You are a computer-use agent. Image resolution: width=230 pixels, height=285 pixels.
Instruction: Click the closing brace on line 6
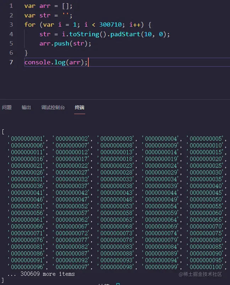(x=26, y=53)
